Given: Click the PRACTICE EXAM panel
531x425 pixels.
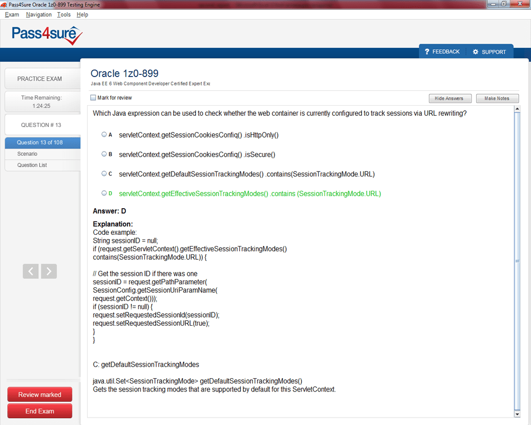Looking at the screenshot, I should [42, 79].
